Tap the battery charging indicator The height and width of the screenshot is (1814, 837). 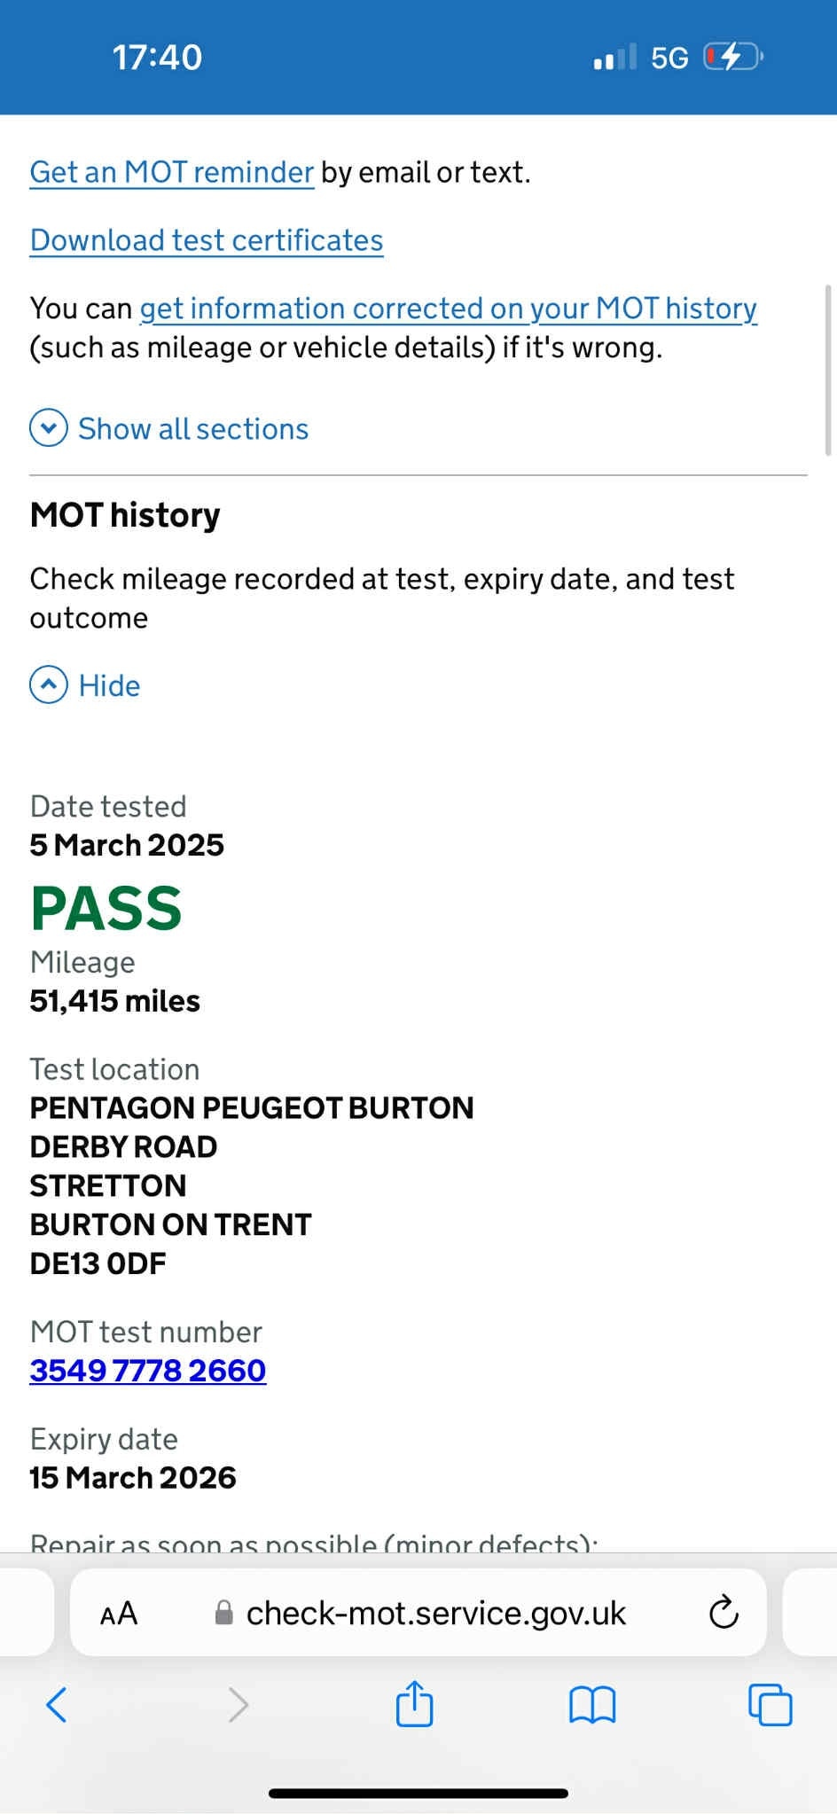click(732, 58)
